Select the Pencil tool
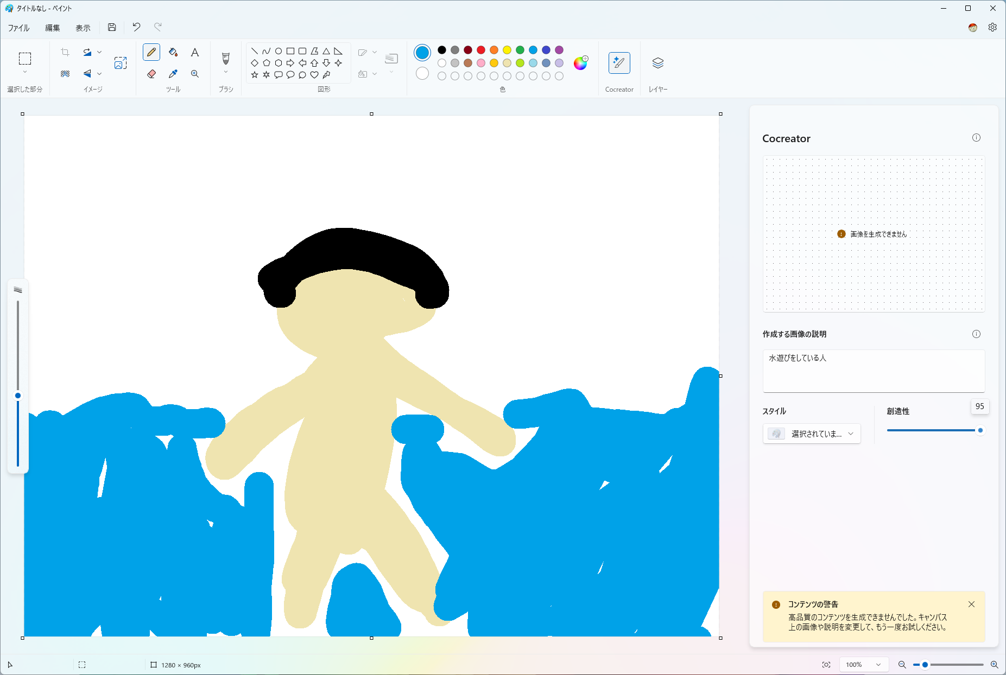Screen dimensions: 1006x675 tap(151, 52)
